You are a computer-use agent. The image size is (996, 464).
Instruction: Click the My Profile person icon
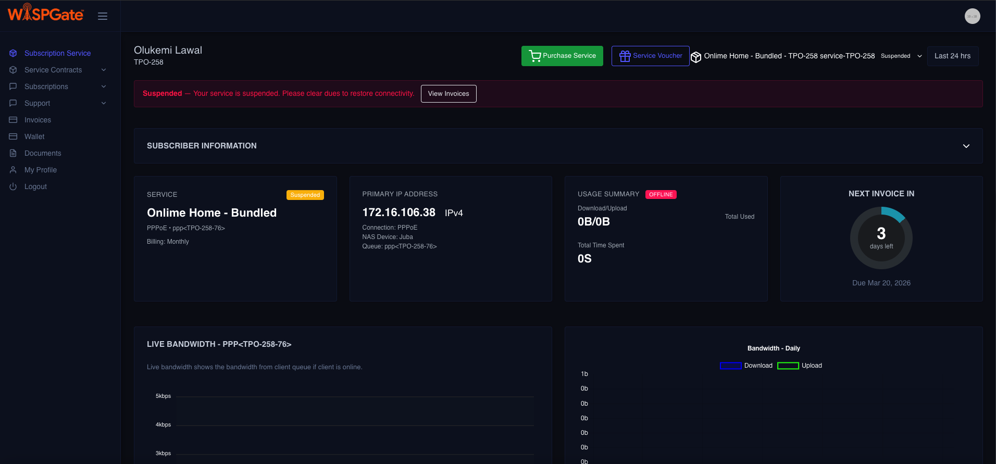coord(13,170)
